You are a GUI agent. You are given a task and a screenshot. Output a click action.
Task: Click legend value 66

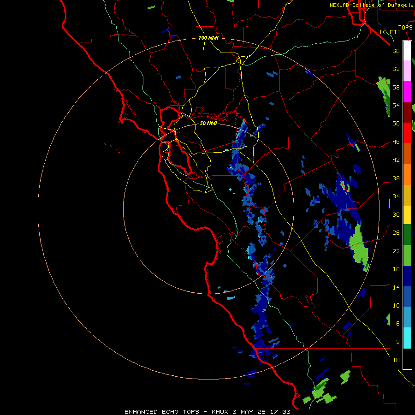tap(396, 51)
